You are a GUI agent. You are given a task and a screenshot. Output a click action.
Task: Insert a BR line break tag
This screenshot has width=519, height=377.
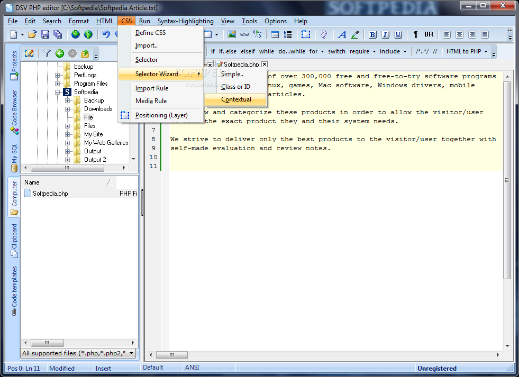[x=429, y=34]
